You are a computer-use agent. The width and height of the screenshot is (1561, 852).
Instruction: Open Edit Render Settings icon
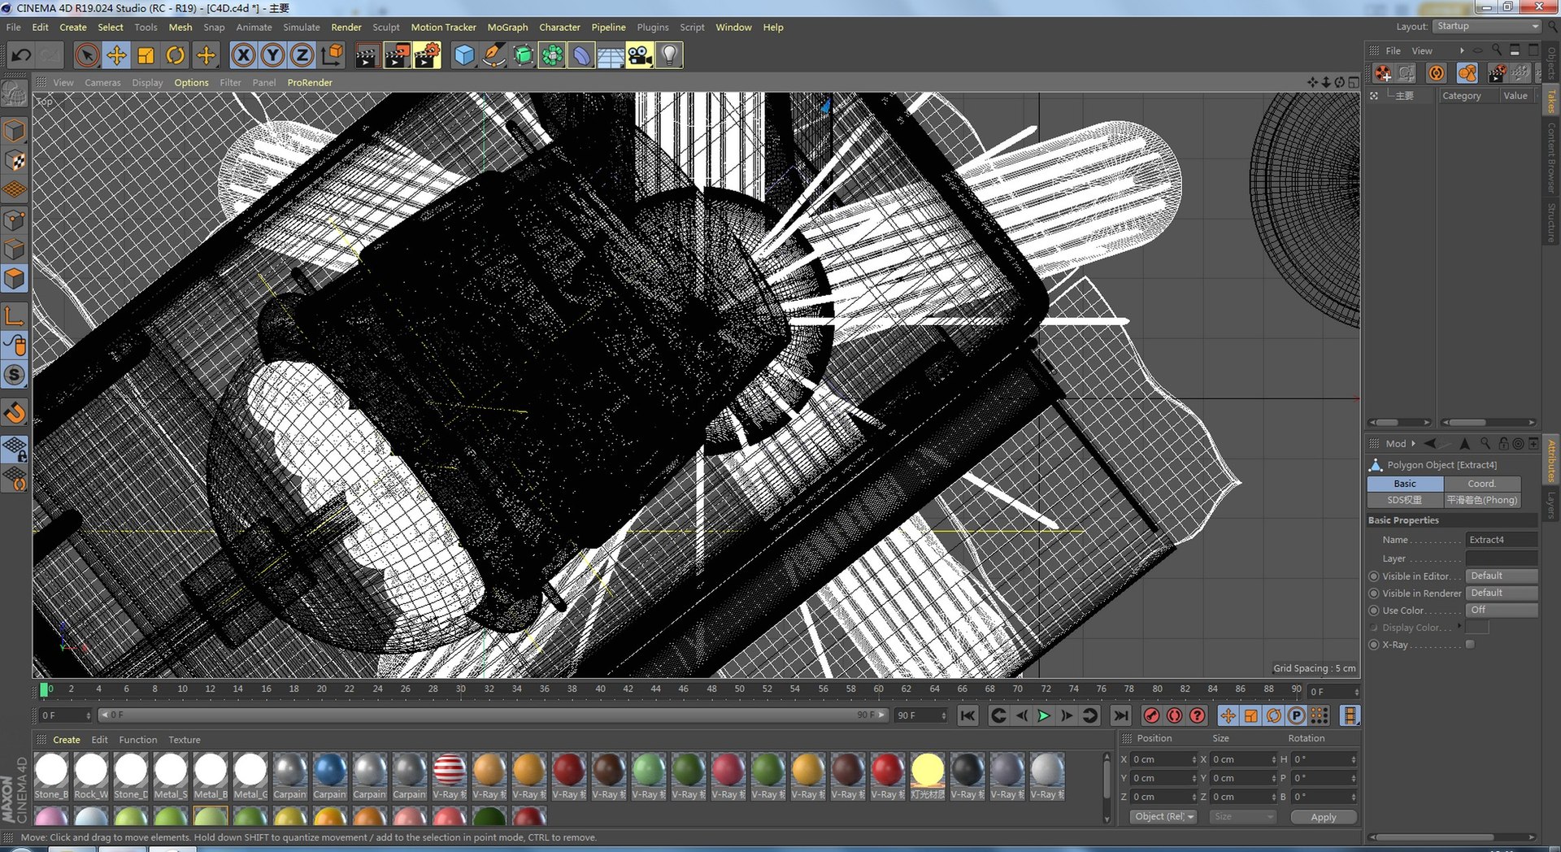point(427,55)
